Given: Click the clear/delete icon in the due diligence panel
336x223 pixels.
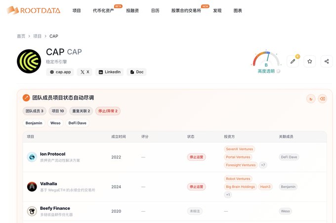Looking at the screenshot, I should [x=322, y=99].
